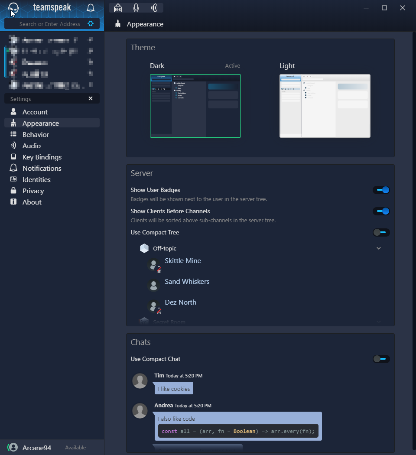
Task: Open the notifications bell in header
Action: [x=91, y=8]
